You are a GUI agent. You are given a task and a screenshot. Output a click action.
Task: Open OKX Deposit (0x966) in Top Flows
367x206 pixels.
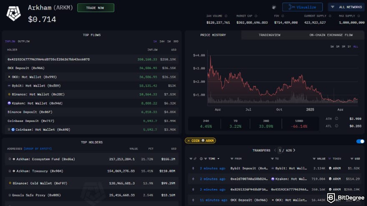click(x=26, y=68)
